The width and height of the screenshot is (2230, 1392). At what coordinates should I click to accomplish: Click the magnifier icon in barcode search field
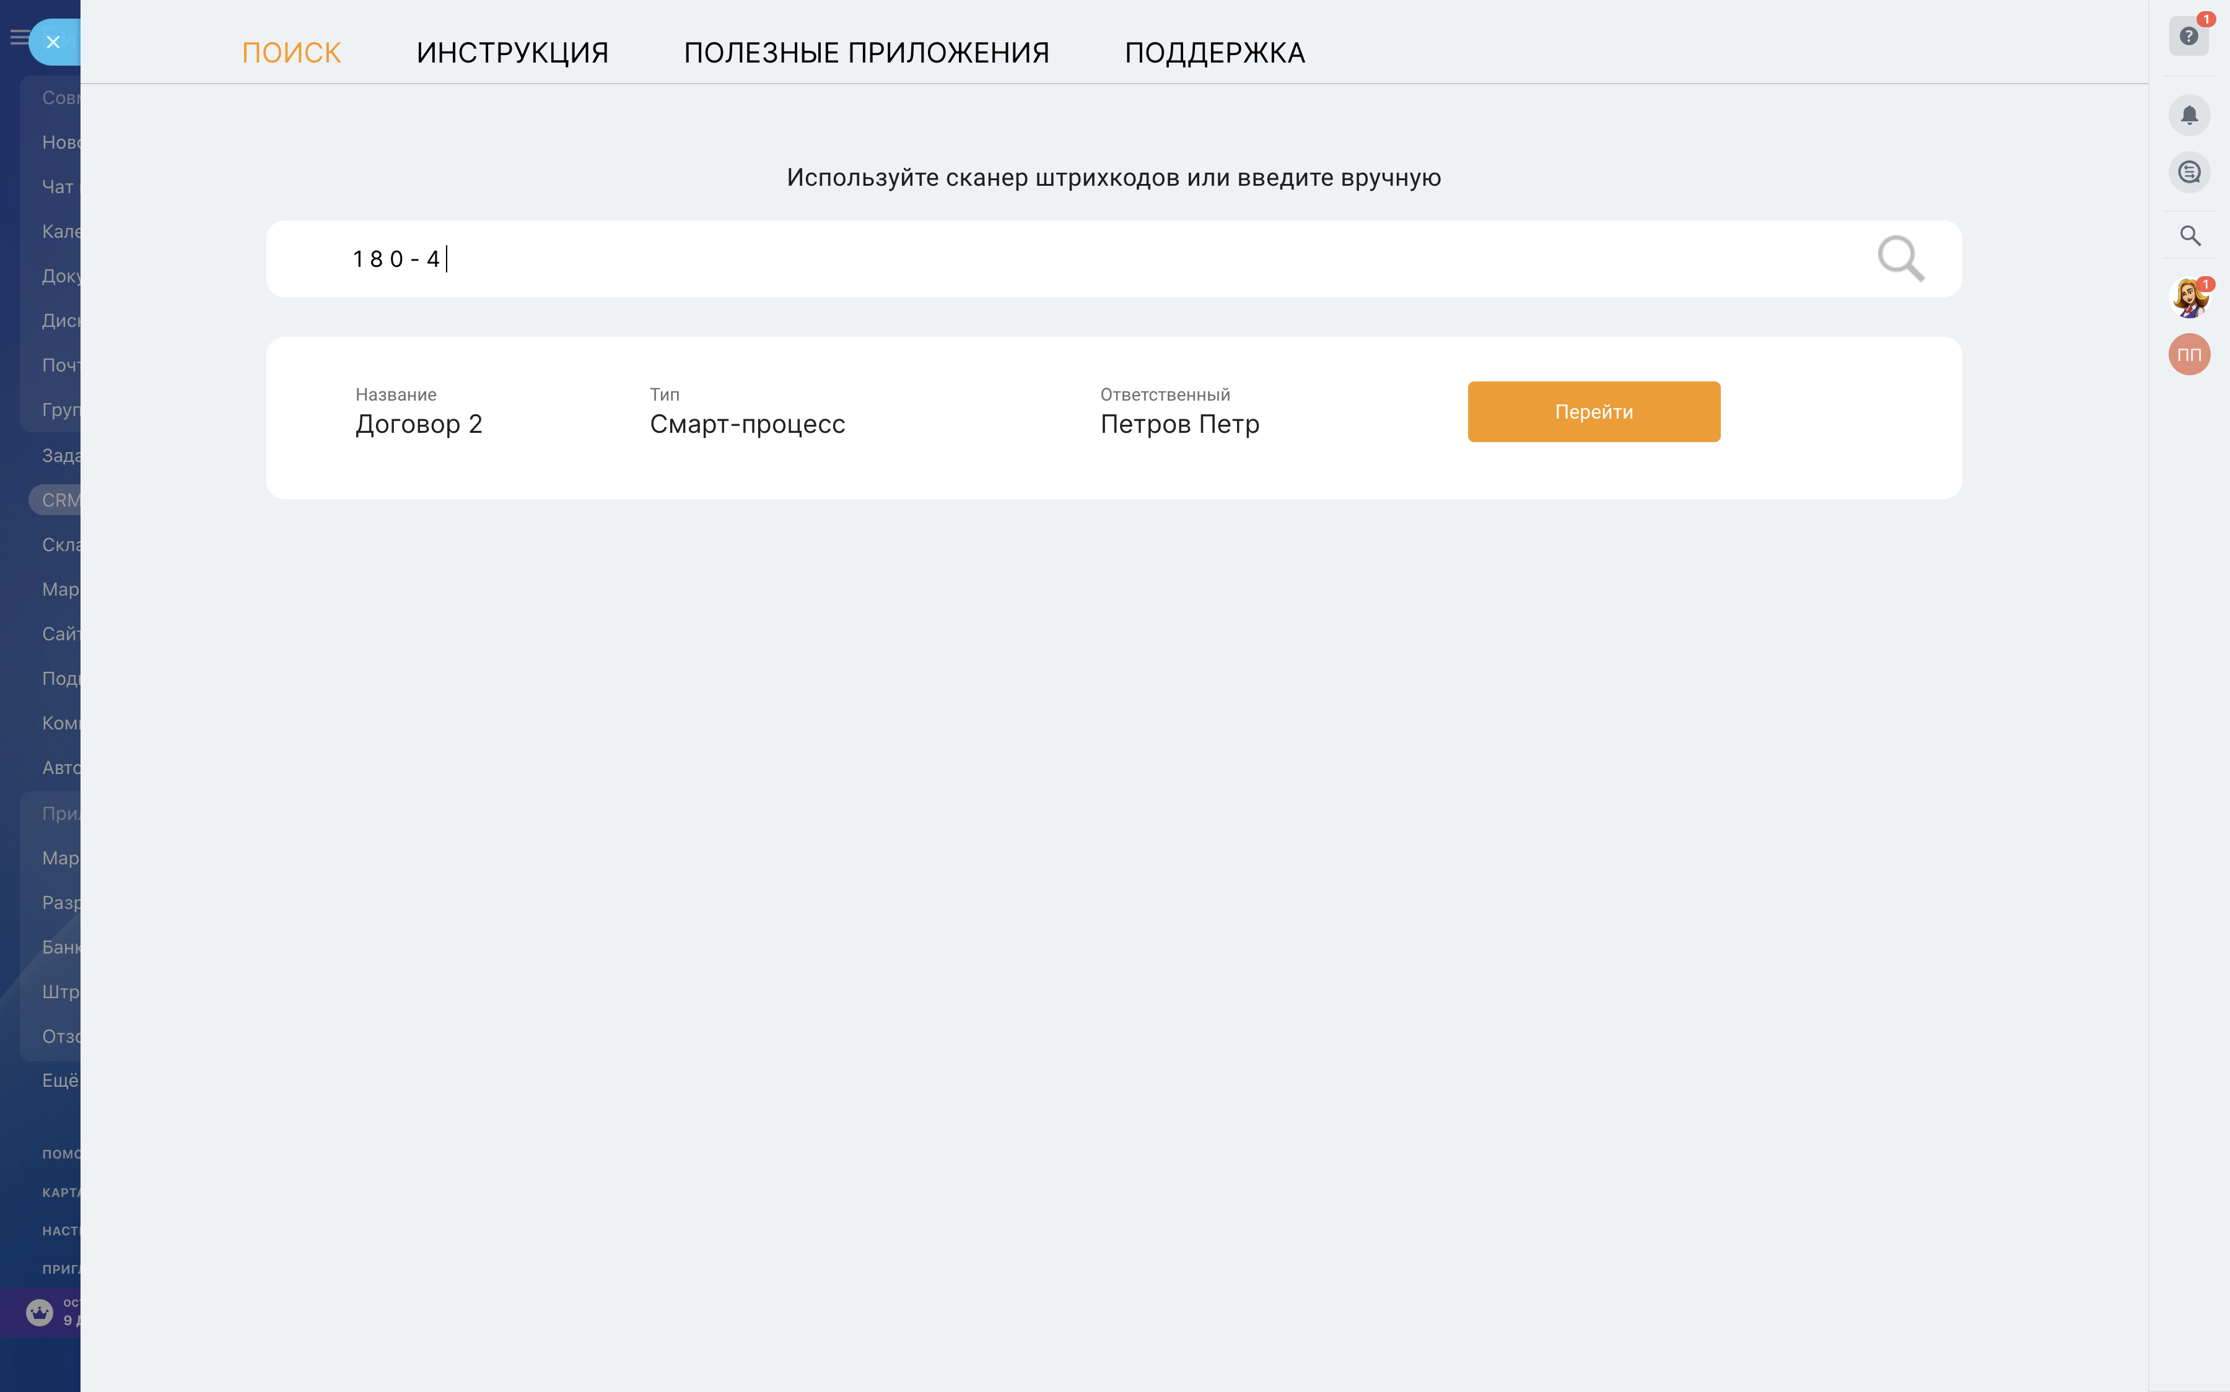(x=1900, y=259)
